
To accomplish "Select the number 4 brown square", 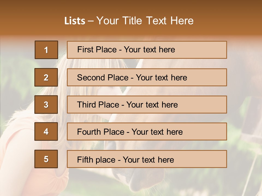I will click(x=46, y=132).
